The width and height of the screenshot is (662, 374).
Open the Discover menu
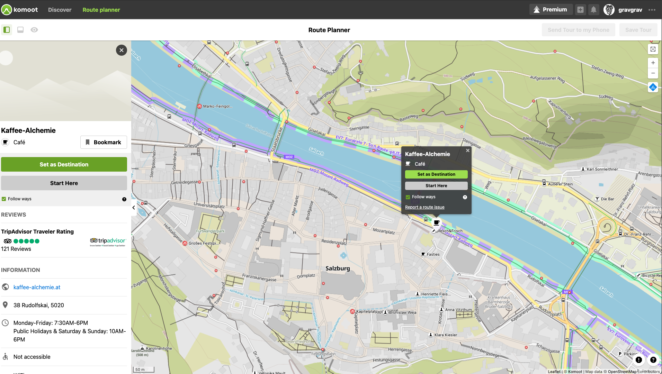coord(60,10)
